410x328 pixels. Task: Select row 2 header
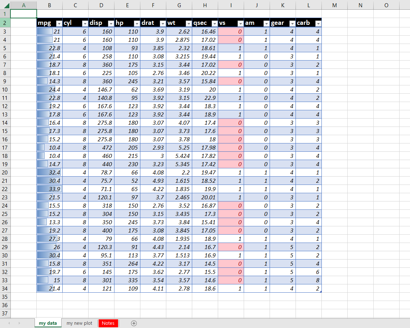(5, 23)
